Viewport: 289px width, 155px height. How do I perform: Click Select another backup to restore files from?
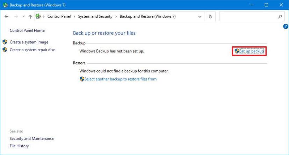click(x=120, y=79)
